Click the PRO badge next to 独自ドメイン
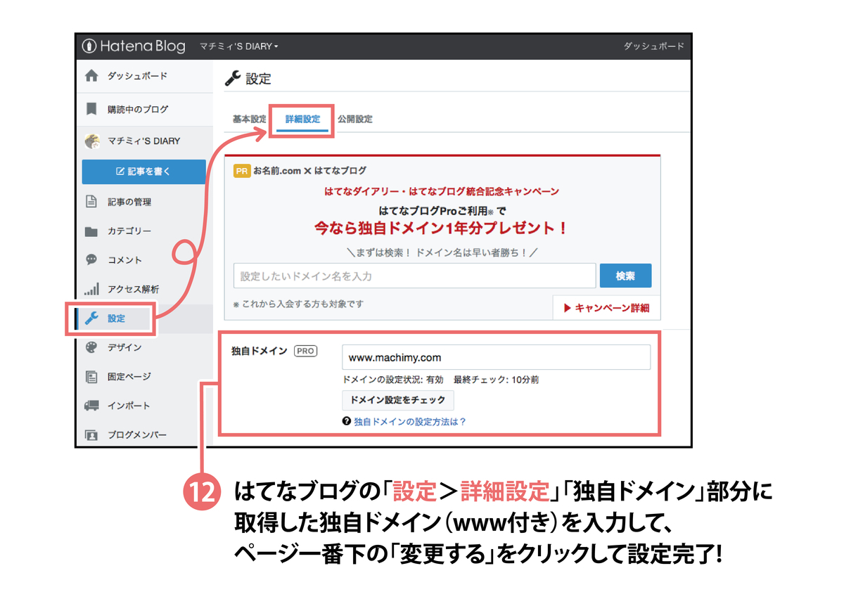 coord(305,350)
